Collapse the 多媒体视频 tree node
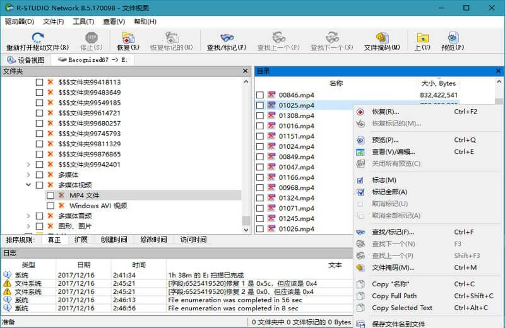 click(x=28, y=185)
